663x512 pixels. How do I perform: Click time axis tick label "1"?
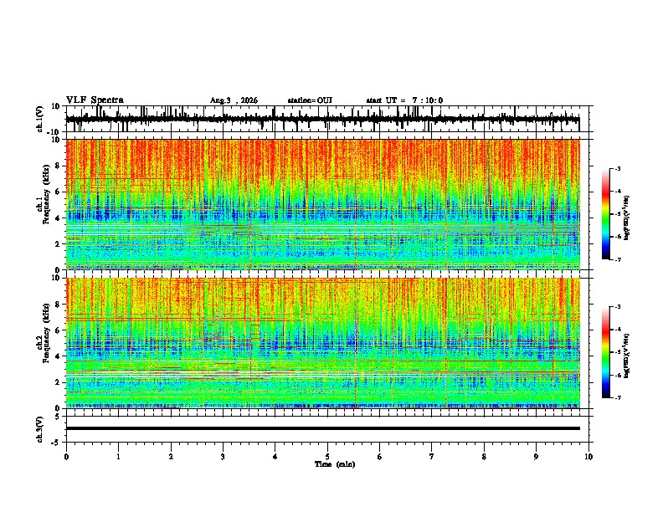click(118, 457)
